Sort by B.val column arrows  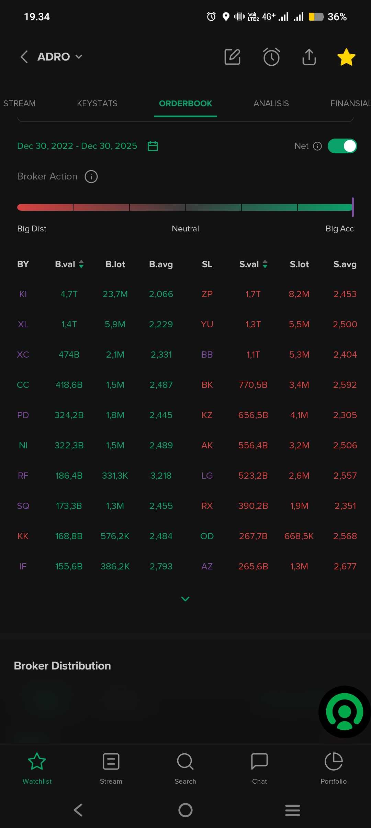[x=81, y=264]
